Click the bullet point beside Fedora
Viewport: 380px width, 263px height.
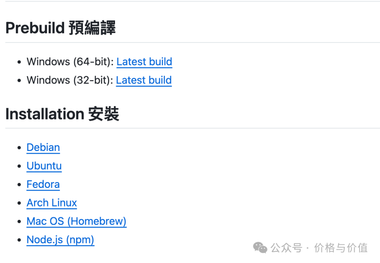pos(19,185)
